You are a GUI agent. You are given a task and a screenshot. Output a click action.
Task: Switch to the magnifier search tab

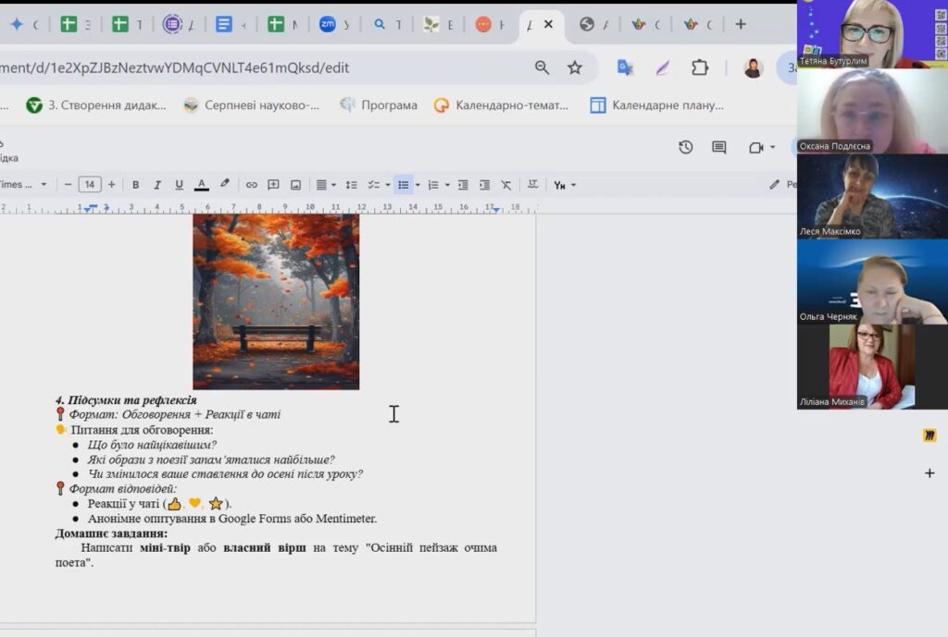(379, 24)
